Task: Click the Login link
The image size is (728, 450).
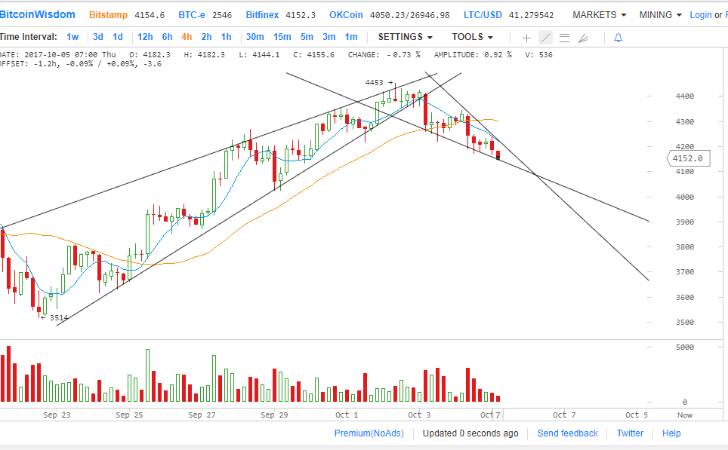Action: point(700,14)
